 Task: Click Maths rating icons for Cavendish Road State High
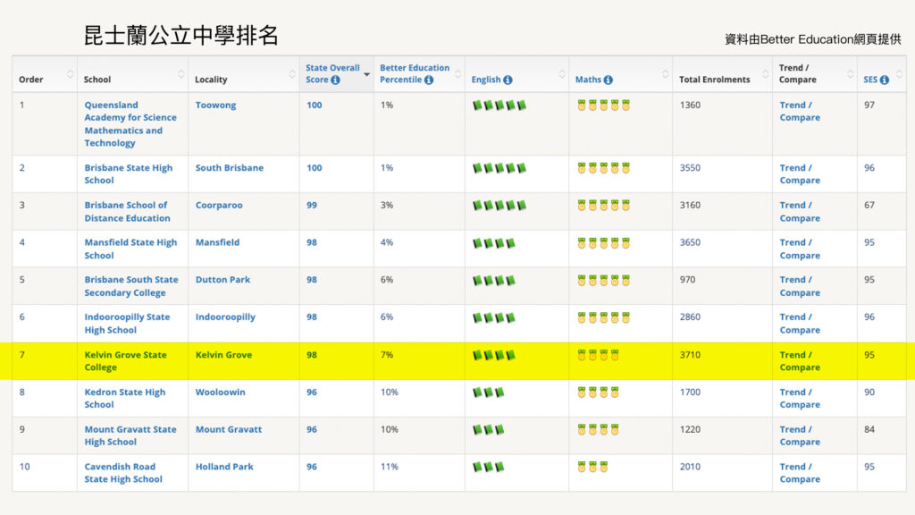(x=592, y=467)
